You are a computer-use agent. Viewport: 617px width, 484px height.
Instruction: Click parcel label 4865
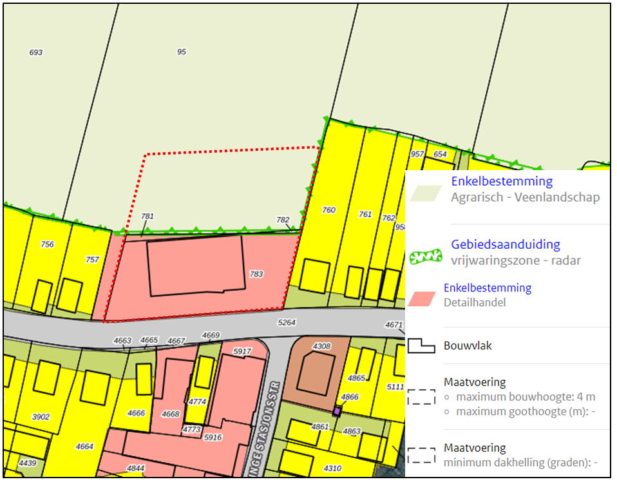[x=357, y=378]
